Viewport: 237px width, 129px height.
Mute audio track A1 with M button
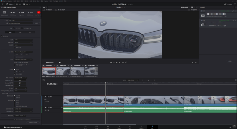click(x=48, y=110)
